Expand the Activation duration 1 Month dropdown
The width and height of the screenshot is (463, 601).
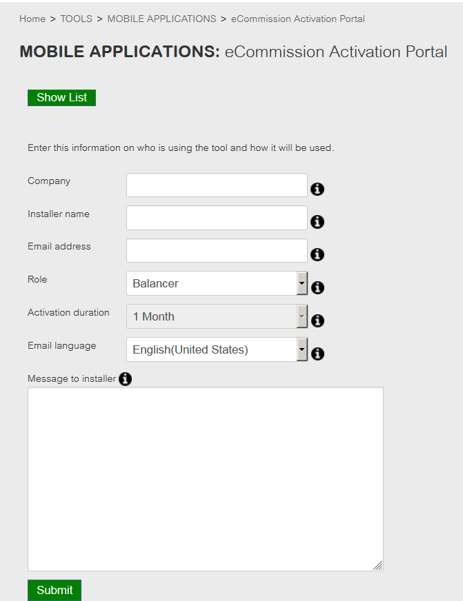click(217, 316)
